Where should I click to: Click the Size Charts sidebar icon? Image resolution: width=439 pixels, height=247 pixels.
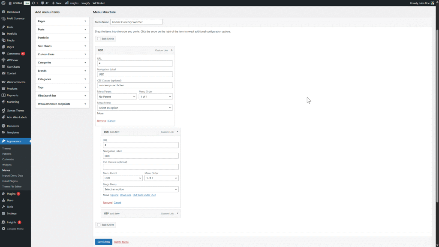[3, 66]
